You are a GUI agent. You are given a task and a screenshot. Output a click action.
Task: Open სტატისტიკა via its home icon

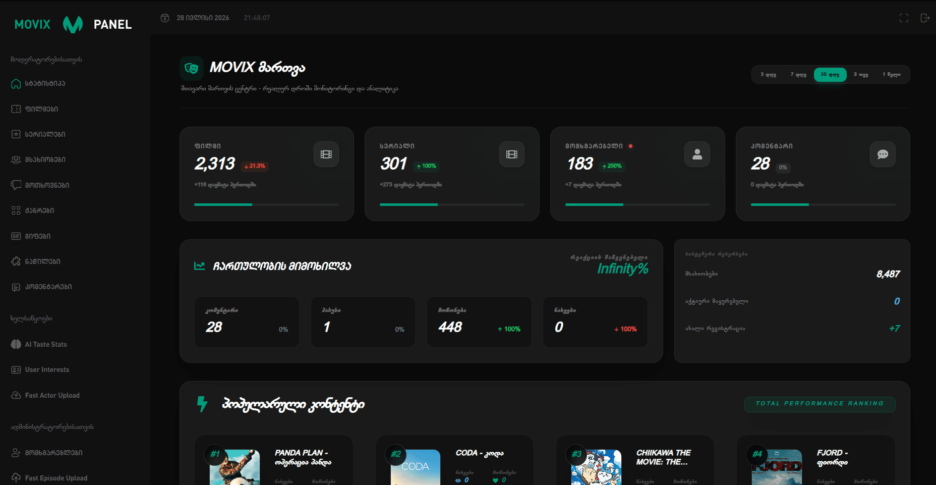[x=16, y=84]
